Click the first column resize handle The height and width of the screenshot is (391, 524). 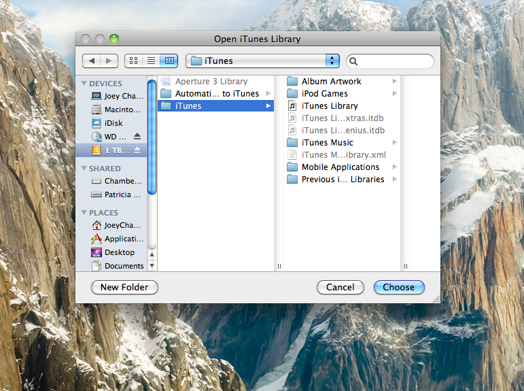point(279,267)
